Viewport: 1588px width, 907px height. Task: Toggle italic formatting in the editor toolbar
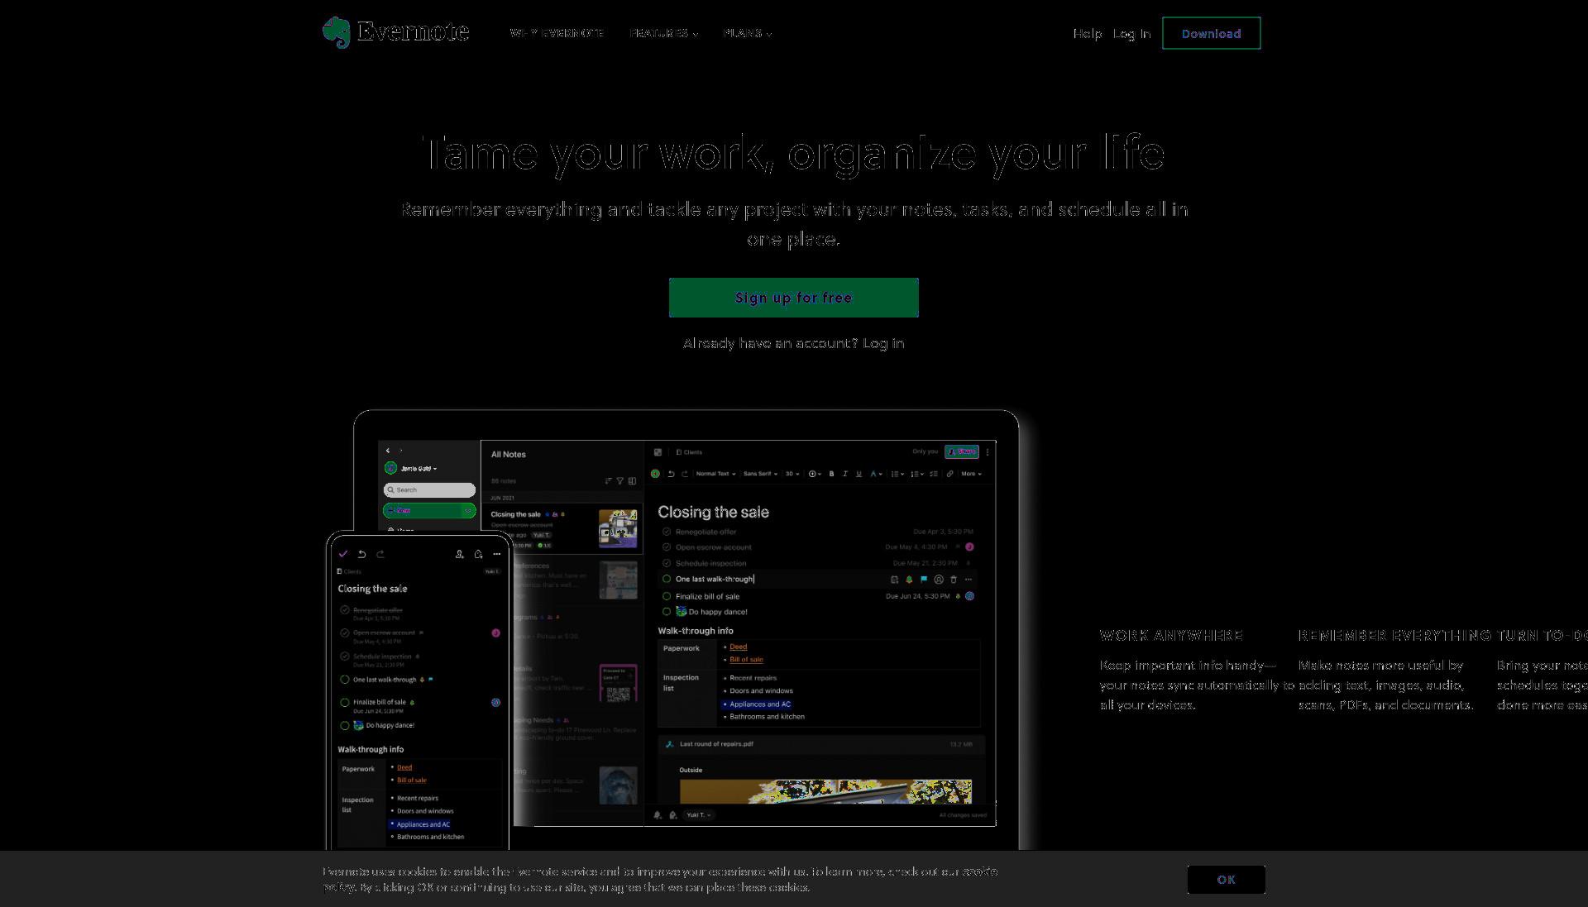[844, 474]
